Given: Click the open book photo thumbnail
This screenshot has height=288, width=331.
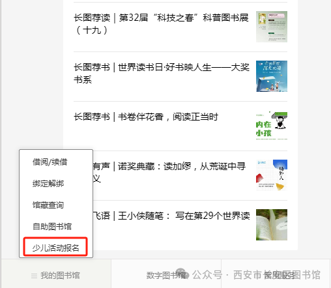Looking at the screenshot, I should pyautogui.click(x=272, y=225).
